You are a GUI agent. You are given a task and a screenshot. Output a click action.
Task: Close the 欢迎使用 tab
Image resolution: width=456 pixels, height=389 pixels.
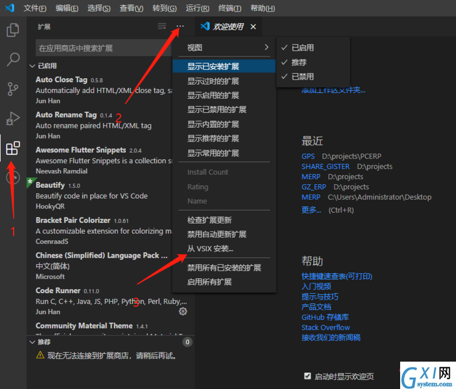(x=253, y=27)
